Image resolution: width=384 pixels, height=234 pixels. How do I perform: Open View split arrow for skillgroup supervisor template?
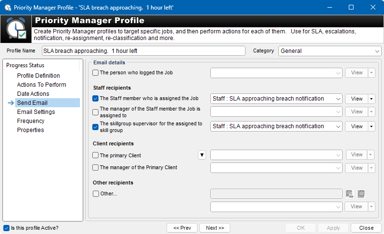pos(371,127)
